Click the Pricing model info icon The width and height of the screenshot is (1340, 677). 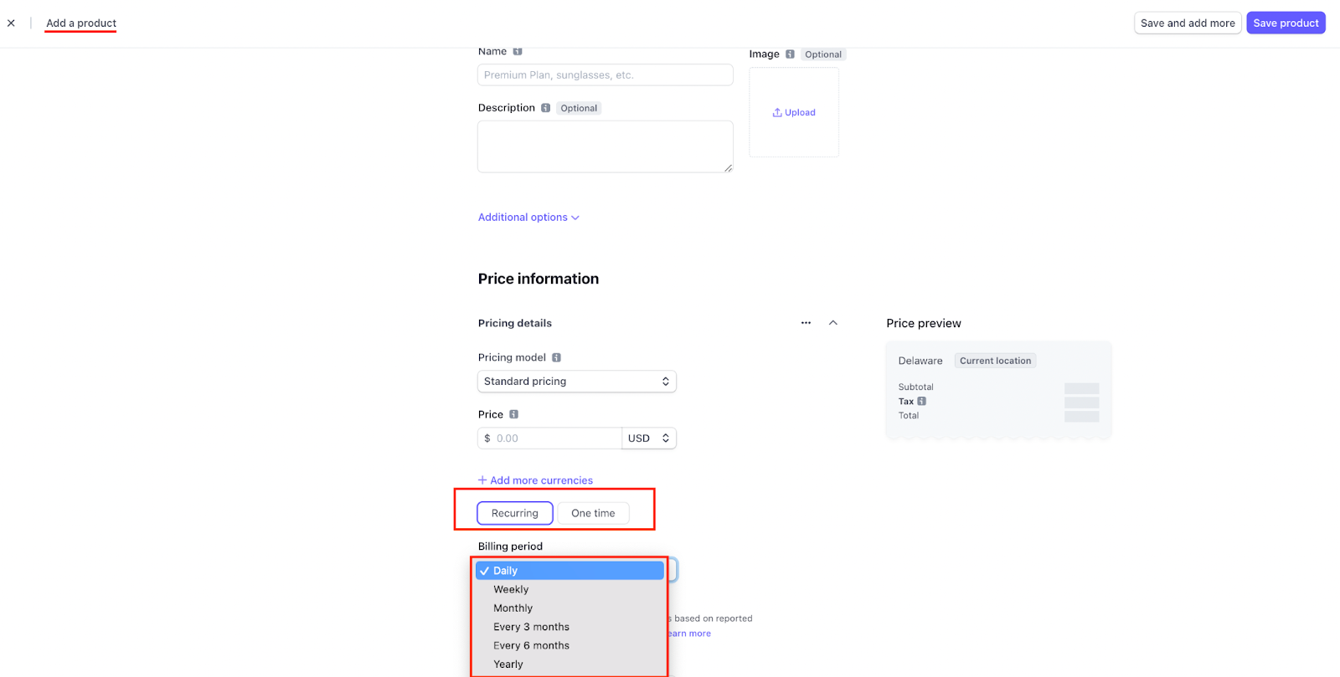556,357
